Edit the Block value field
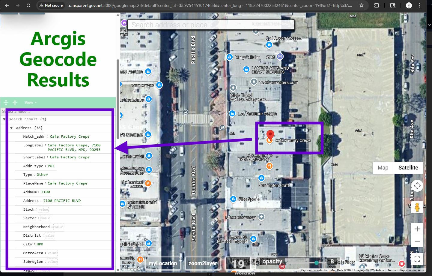 (x=43, y=209)
